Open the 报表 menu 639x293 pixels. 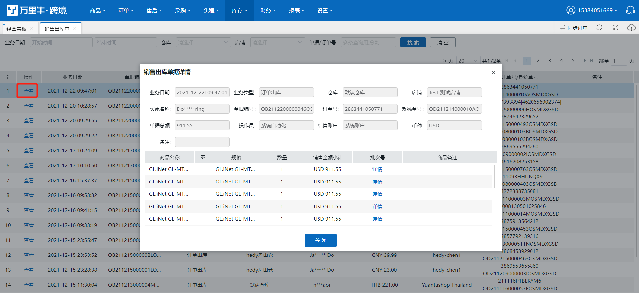[x=297, y=11]
